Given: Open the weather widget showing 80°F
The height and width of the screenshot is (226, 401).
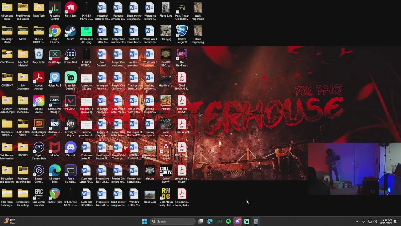Looking at the screenshot, I should [x=9, y=221].
